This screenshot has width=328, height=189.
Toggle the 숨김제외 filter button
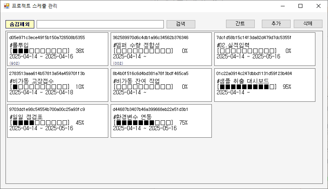pos(20,24)
